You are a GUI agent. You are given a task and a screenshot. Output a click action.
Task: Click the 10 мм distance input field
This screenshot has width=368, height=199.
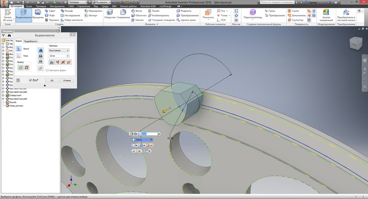[x=58, y=56]
